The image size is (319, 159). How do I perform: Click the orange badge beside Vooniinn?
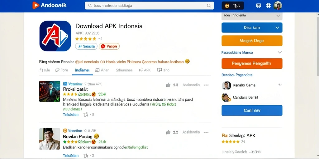pyautogui.click(x=65, y=131)
